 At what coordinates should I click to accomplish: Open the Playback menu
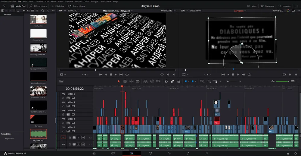tap(69, 2)
